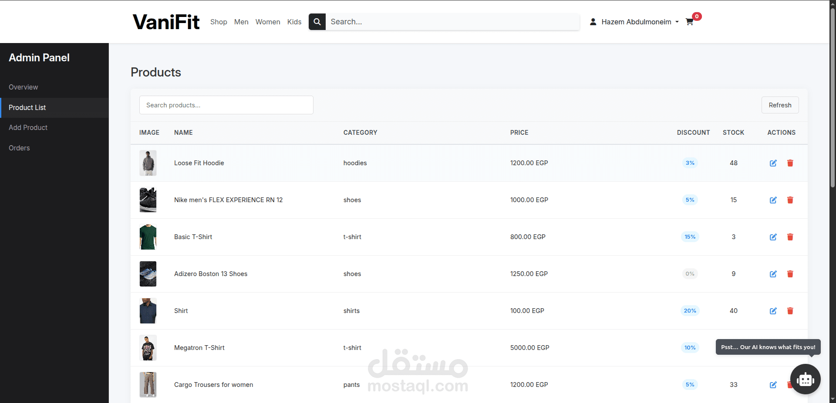Click the NAME column header
836x403 pixels.
coord(183,133)
